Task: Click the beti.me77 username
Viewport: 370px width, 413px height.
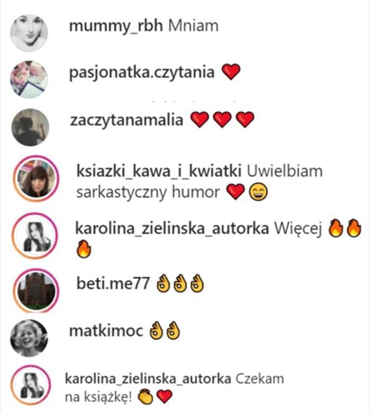Action: click(113, 284)
